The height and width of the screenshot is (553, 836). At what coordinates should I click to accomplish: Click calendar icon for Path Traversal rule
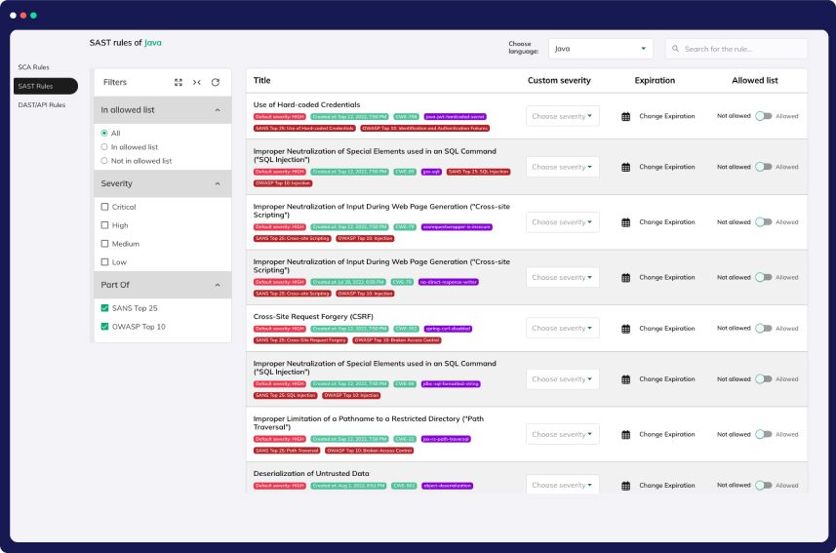click(x=626, y=434)
